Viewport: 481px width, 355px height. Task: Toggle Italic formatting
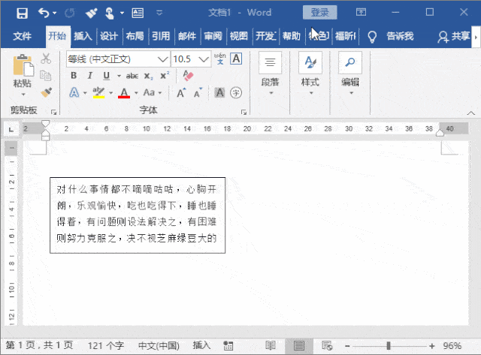pyautogui.click(x=90, y=75)
